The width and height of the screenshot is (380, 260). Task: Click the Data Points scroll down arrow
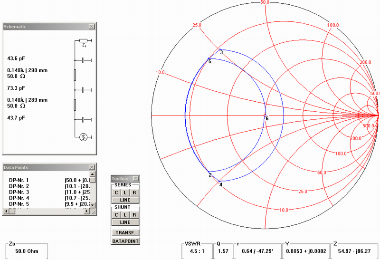[92, 205]
